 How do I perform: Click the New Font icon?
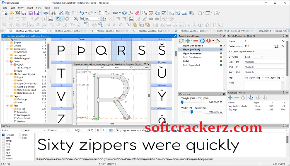[5, 13]
